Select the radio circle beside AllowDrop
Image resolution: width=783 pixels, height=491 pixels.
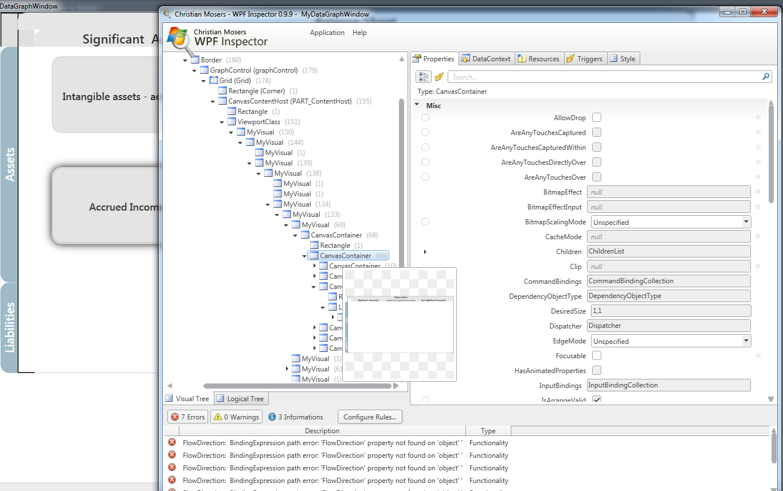425,117
